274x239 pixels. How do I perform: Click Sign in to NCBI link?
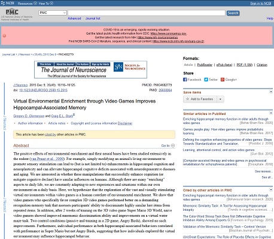(260, 4)
